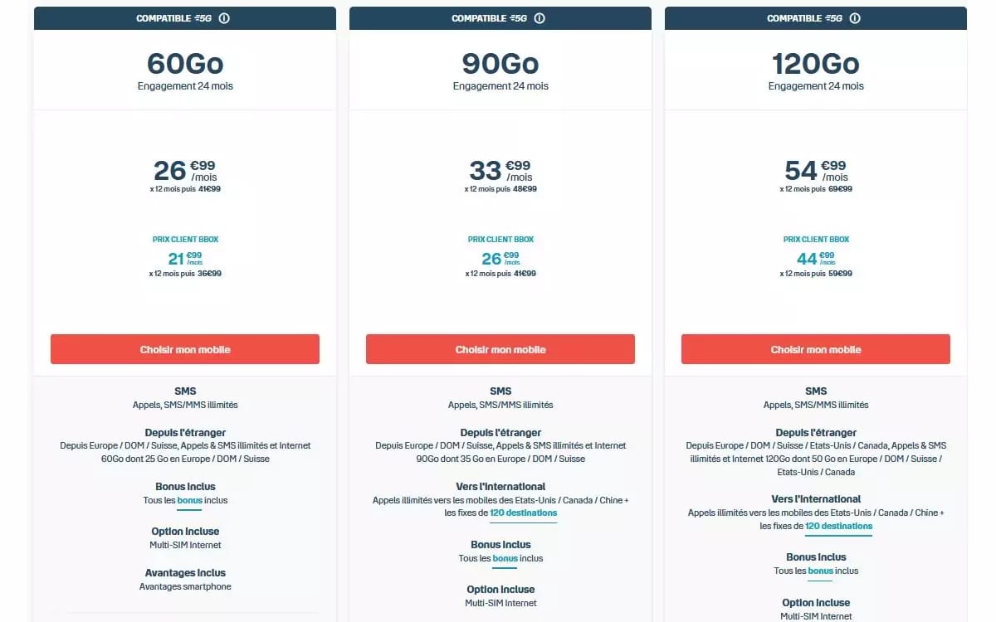Click Choisir mon mobile for the 120Go plan
996x622 pixels.
[x=815, y=349]
